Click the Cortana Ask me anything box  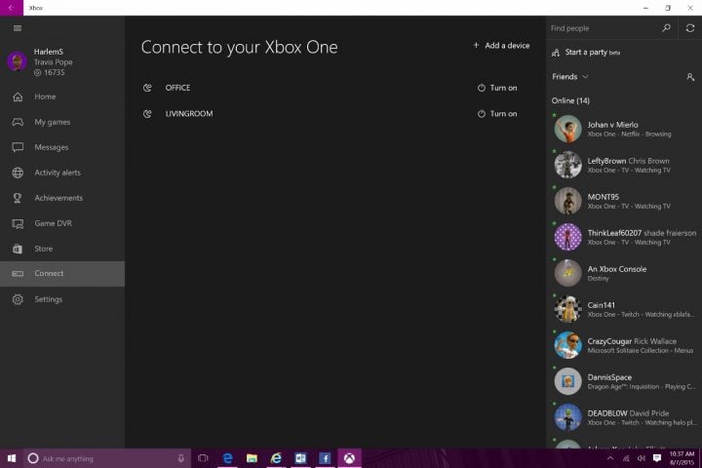107,458
